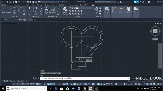This screenshot has width=163, height=91.
Task: Click the Plot printer icon in quick access
Action: coord(16,2)
